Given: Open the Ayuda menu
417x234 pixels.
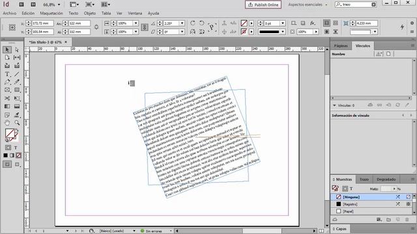Looking at the screenshot, I should pos(153,13).
